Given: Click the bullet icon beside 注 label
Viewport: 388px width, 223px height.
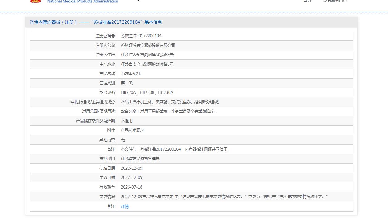Looking at the screenshot, I should pos(109,206).
